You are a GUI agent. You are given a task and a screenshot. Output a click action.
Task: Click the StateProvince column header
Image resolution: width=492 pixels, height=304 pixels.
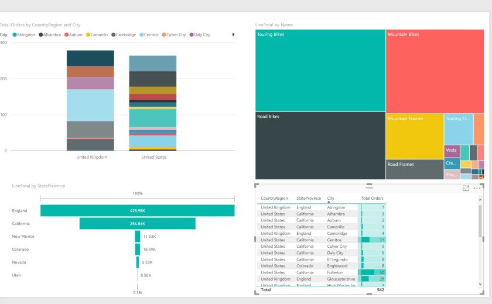pyautogui.click(x=309, y=198)
